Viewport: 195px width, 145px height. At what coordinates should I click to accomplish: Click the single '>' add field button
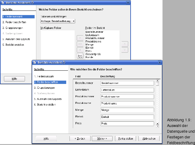(x=80, y=38)
